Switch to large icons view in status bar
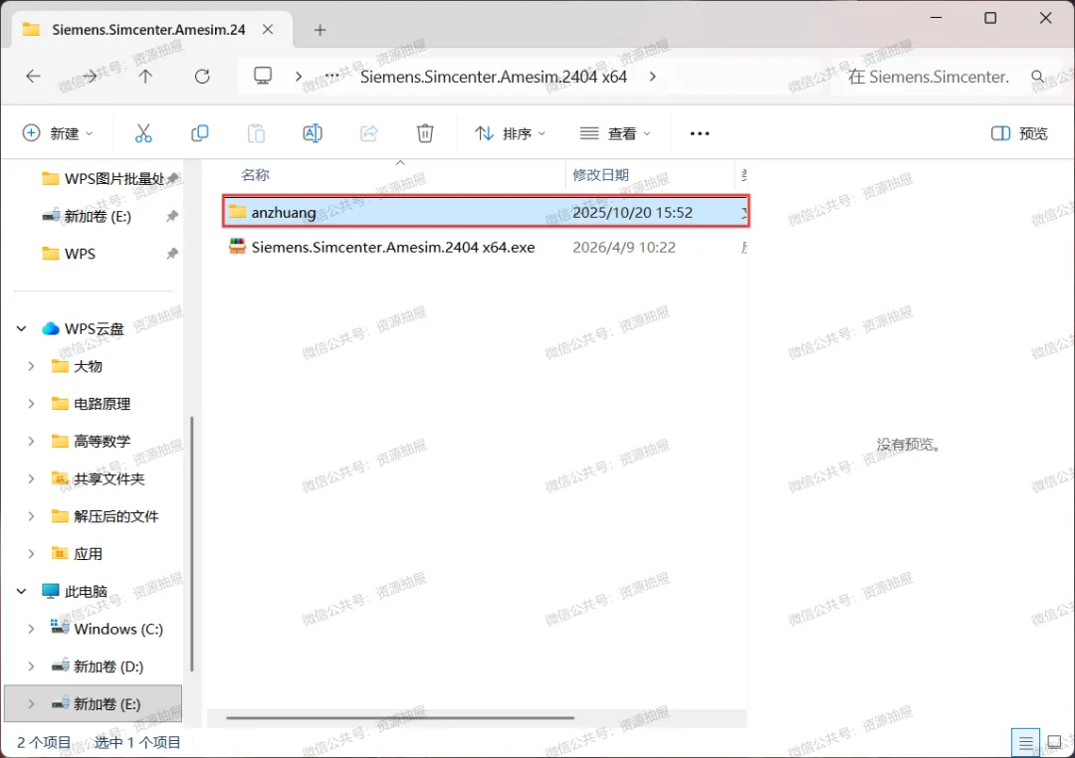This screenshot has height=758, width=1075. (x=1054, y=742)
